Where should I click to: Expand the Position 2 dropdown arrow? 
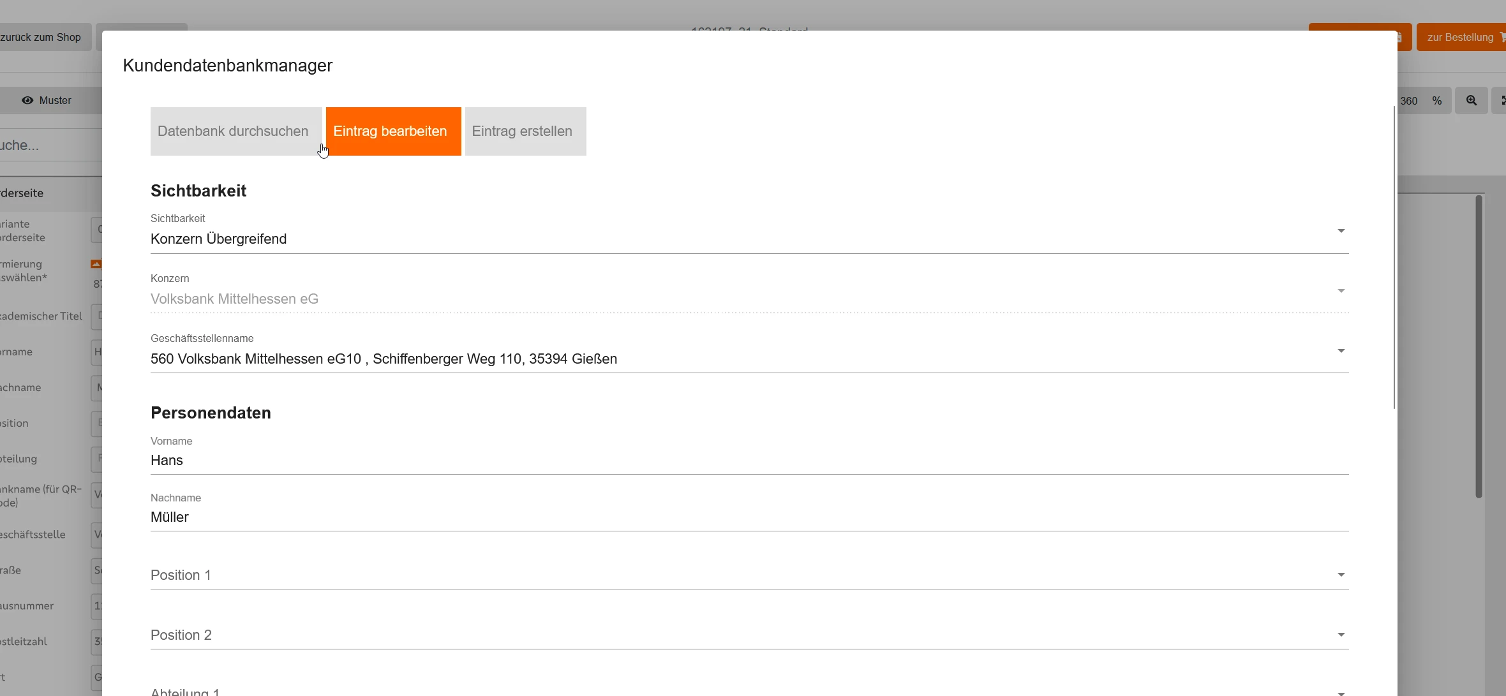click(x=1341, y=635)
